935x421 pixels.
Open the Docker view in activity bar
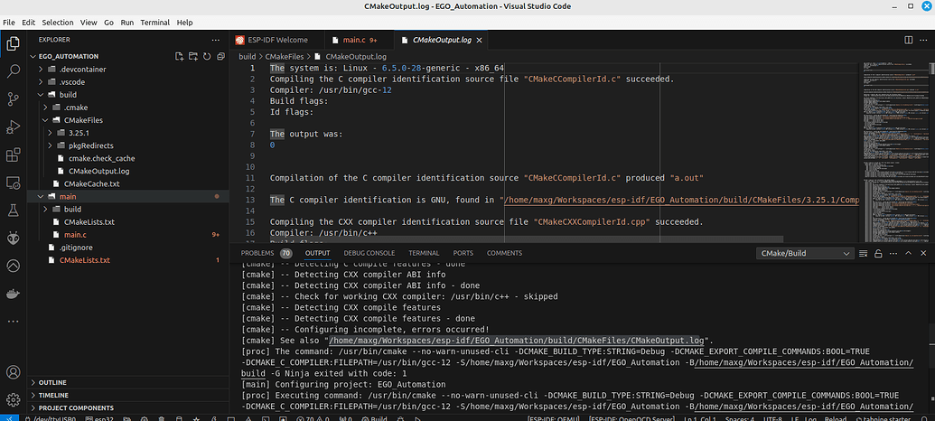point(14,295)
